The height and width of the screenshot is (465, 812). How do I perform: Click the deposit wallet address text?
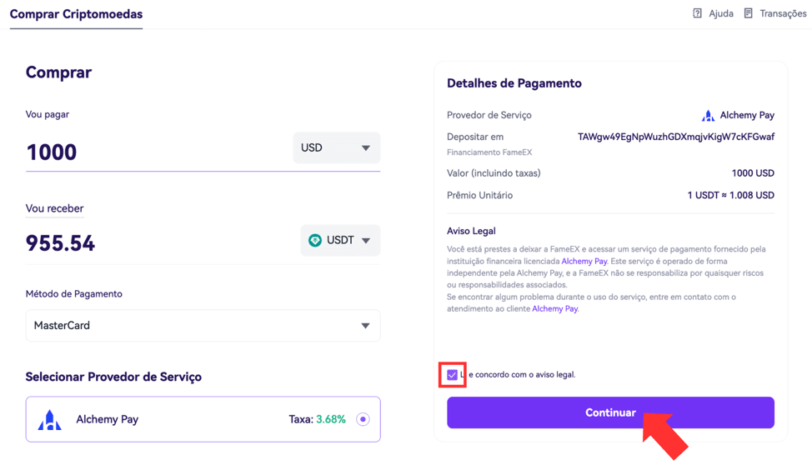pyautogui.click(x=676, y=137)
